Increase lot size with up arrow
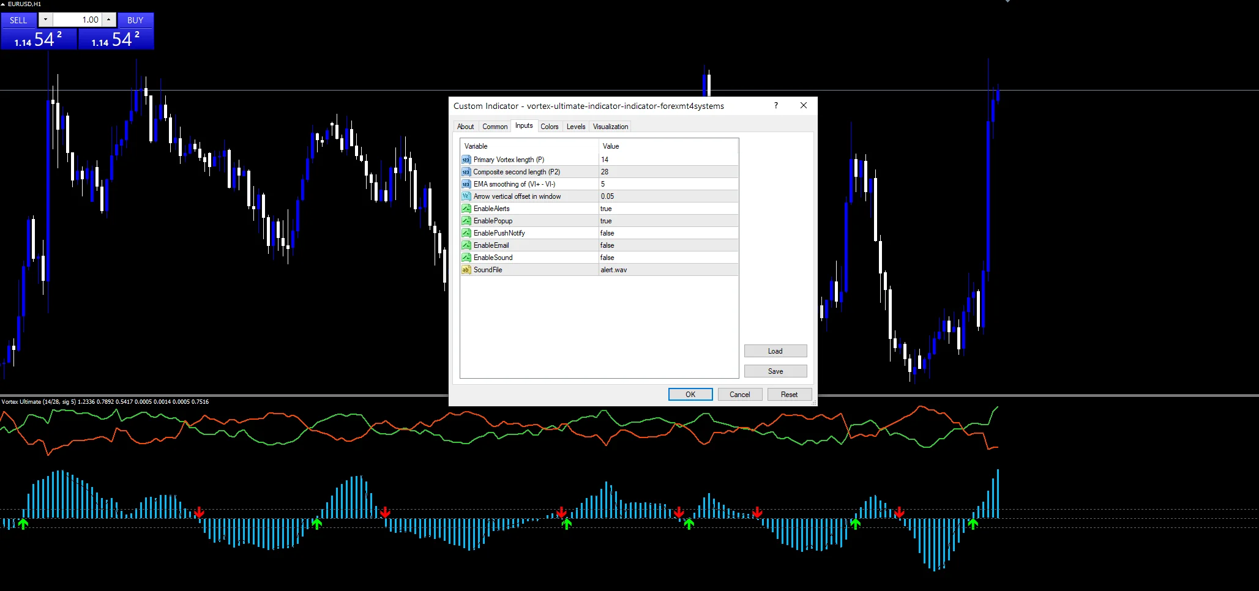The width and height of the screenshot is (1259, 591). pyautogui.click(x=108, y=20)
